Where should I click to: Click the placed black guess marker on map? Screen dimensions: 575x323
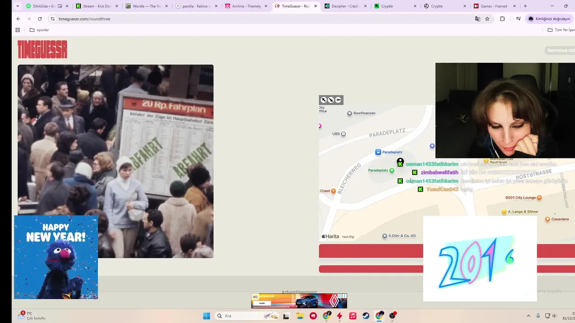tap(400, 161)
